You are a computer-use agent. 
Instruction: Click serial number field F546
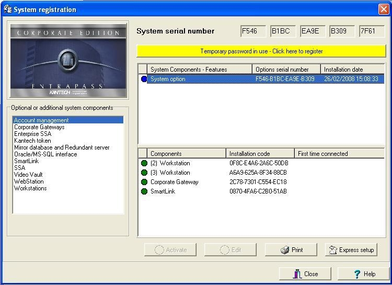(x=253, y=31)
